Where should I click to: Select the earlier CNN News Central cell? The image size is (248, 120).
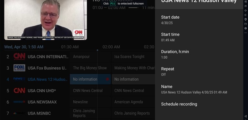coord(90,90)
